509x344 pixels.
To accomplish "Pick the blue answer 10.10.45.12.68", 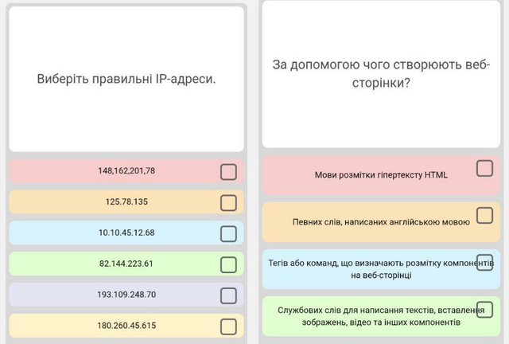I will point(126,233).
